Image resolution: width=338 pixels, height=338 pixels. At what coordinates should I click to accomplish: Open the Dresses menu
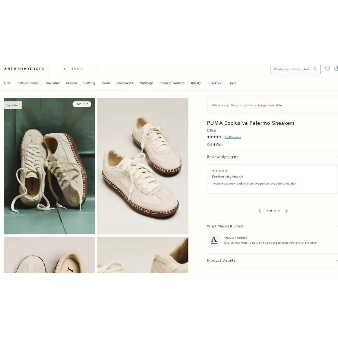[72, 83]
